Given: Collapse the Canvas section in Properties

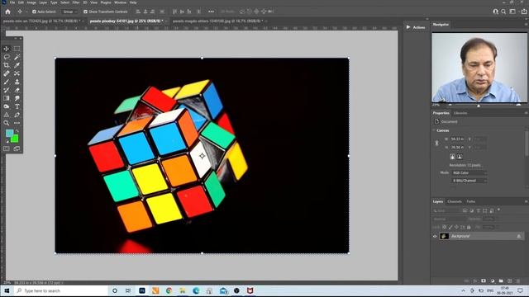Looking at the screenshot, I should (x=434, y=130).
